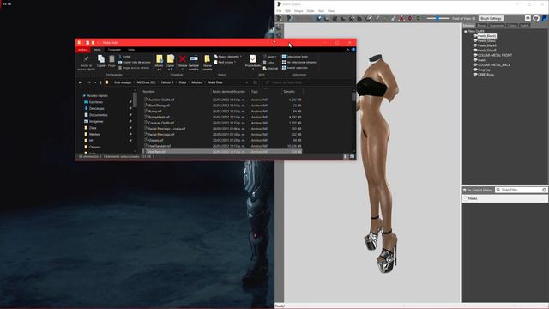Screen dimensions: 549x309
Task: Select the mask brush in Outfit Studio toolbar
Action: [x=326, y=19]
